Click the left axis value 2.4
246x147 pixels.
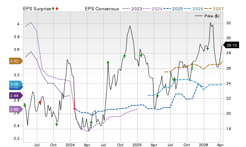17,126
